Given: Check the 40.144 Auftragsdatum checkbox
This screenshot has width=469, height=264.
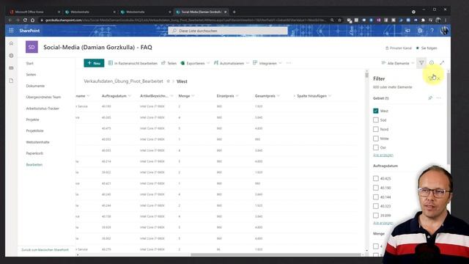Looking at the screenshot, I should tap(376, 197).
